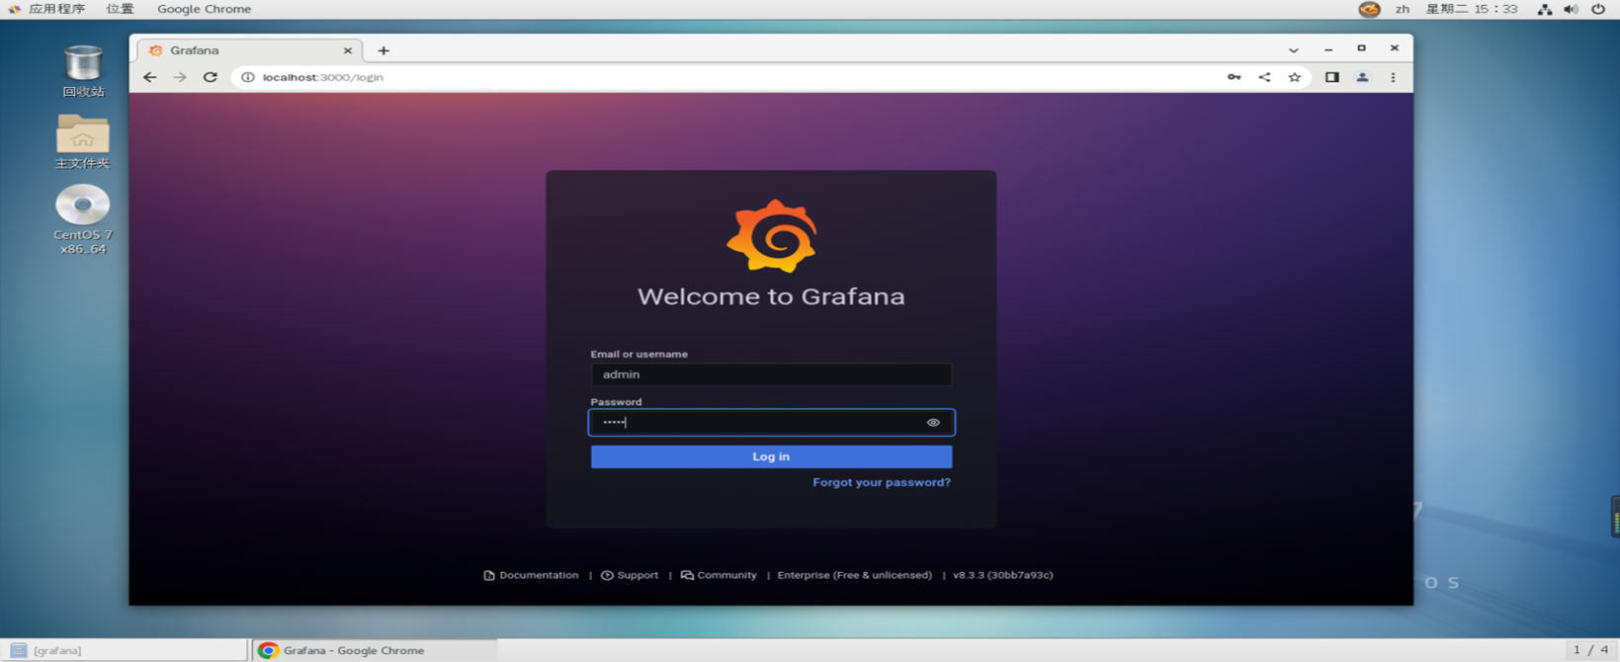
Task: Click the browser forward arrow
Action: tap(180, 77)
